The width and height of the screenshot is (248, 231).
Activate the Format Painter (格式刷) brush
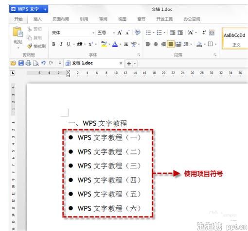coord(30,46)
